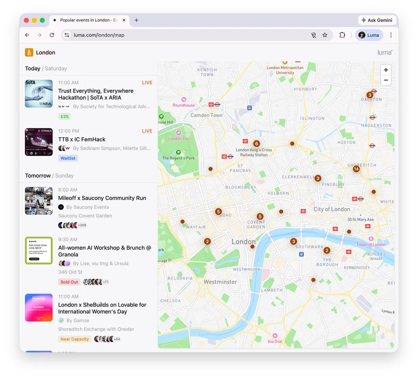The image size is (418, 378).
Task: Click the LIVE label on the 11:00 AM hackathon
Action: [x=147, y=83]
